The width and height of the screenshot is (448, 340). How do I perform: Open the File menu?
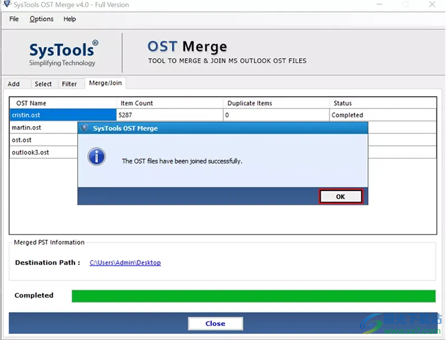(14, 19)
